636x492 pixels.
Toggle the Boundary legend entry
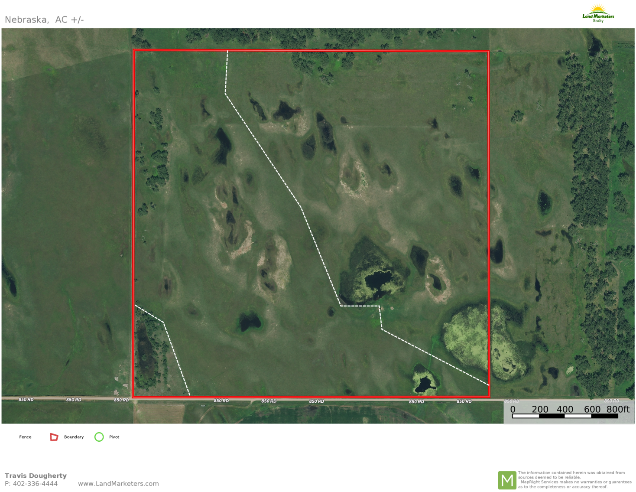(x=73, y=437)
